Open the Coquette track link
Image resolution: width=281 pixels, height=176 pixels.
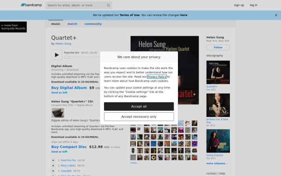point(66,171)
